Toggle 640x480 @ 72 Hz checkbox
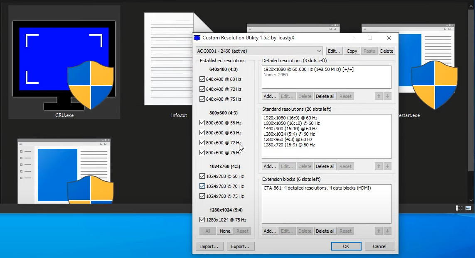Image resolution: width=475 pixels, height=258 pixels. click(x=202, y=89)
